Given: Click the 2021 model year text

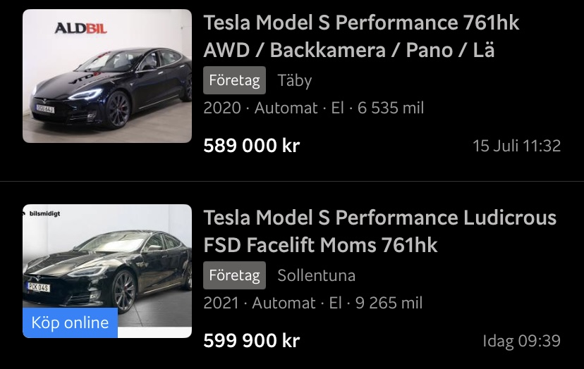Looking at the screenshot, I should point(221,303).
